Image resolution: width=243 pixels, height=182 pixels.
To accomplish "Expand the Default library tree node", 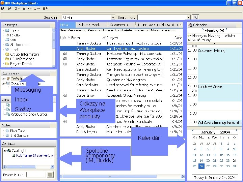I will tap(3, 79).
